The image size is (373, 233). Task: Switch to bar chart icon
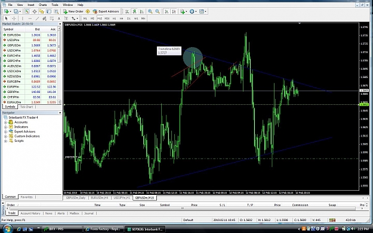(127, 11)
